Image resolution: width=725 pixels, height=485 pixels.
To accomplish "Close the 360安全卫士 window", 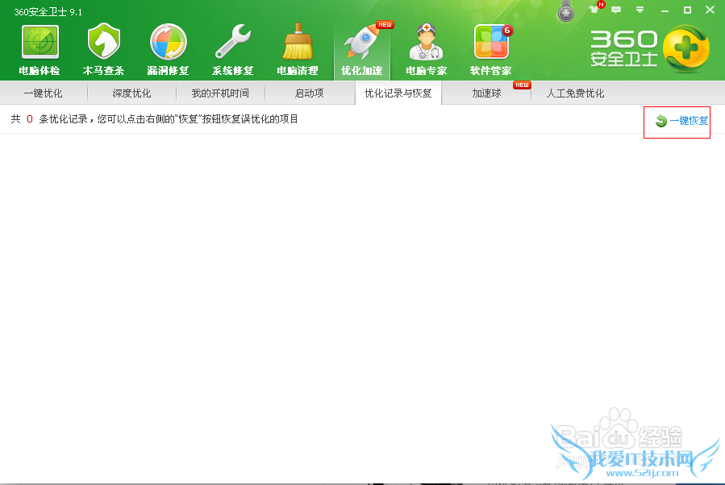I will [710, 10].
